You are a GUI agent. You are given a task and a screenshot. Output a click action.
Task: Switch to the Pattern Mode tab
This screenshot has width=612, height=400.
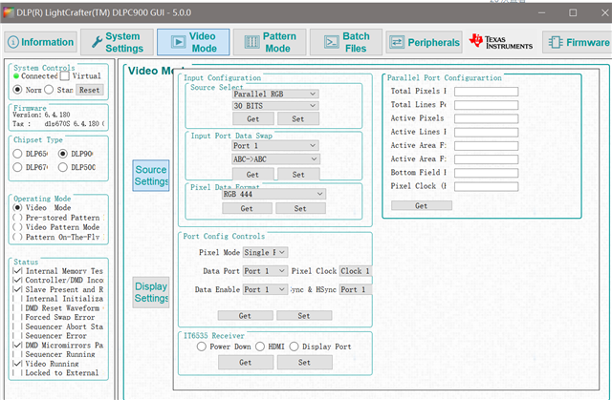[x=270, y=42]
